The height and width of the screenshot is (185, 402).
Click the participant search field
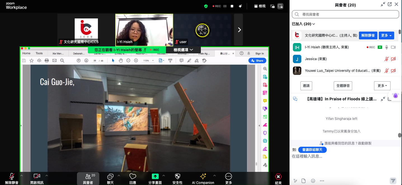click(x=345, y=14)
